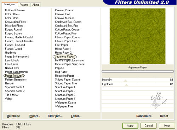Screen dimensions: 177x130
Task: Select Hemp Paper 1 filter
Action: click(63, 49)
